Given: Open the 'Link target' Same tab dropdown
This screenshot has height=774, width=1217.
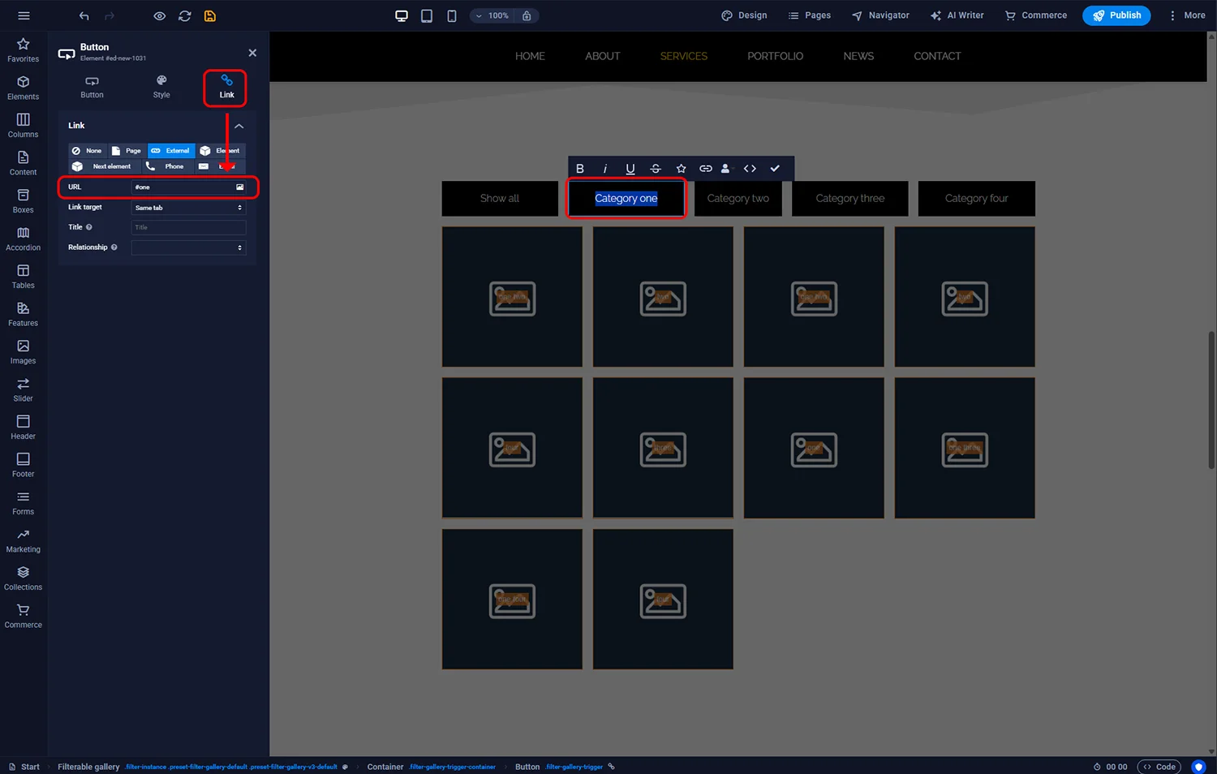Looking at the screenshot, I should click(x=188, y=207).
